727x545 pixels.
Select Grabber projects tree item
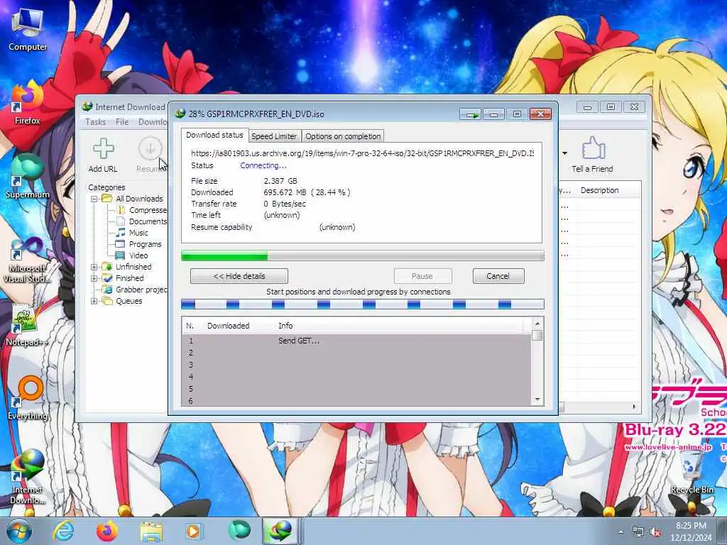point(136,290)
